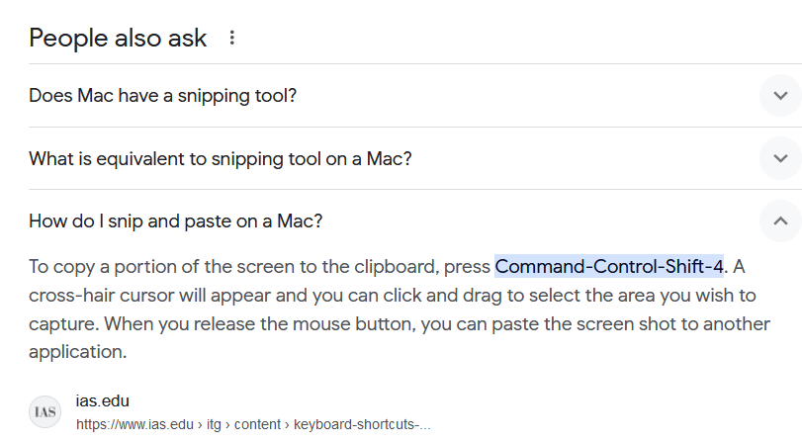Open the three-dot menu beside People also ask
Image resolution: width=802 pixels, height=442 pixels.
point(232,39)
